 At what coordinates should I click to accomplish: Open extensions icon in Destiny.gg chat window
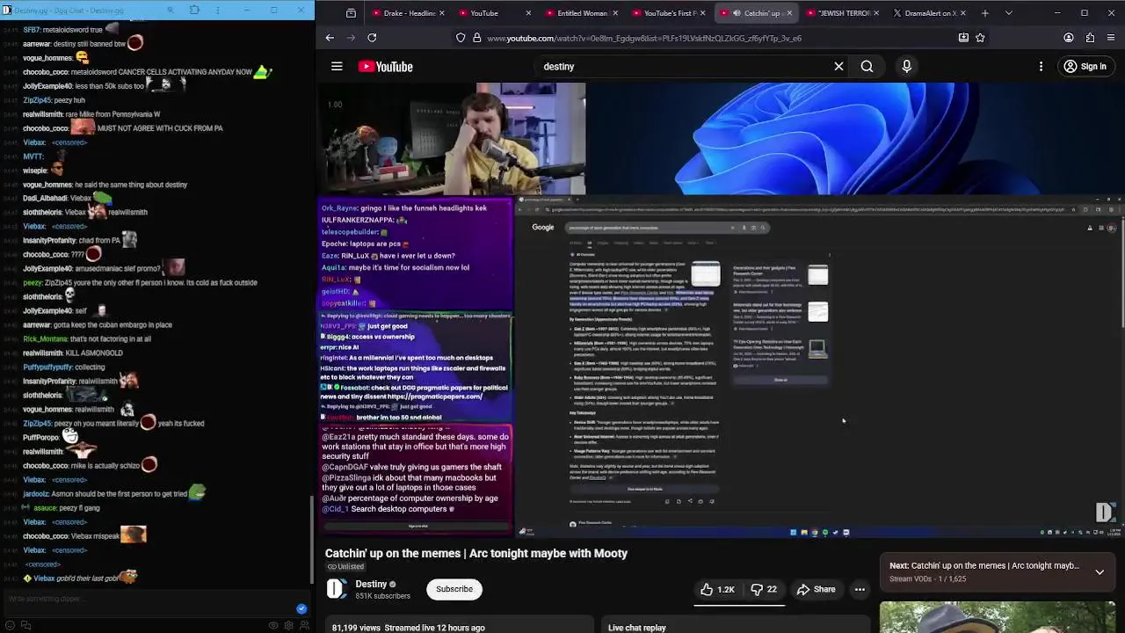click(194, 10)
